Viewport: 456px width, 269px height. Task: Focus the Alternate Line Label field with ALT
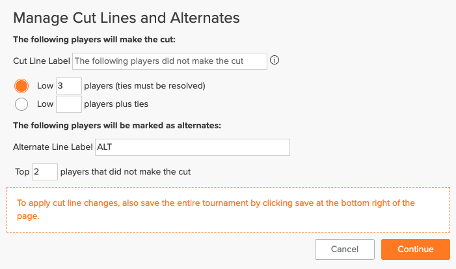(x=193, y=147)
